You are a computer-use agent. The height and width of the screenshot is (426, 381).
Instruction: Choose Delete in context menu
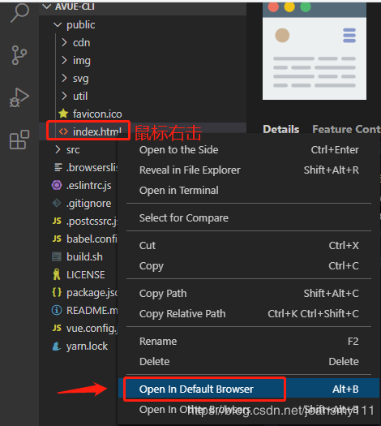249,362
